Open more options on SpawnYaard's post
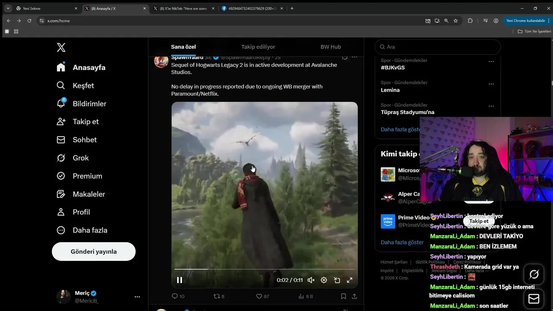 coord(354,57)
